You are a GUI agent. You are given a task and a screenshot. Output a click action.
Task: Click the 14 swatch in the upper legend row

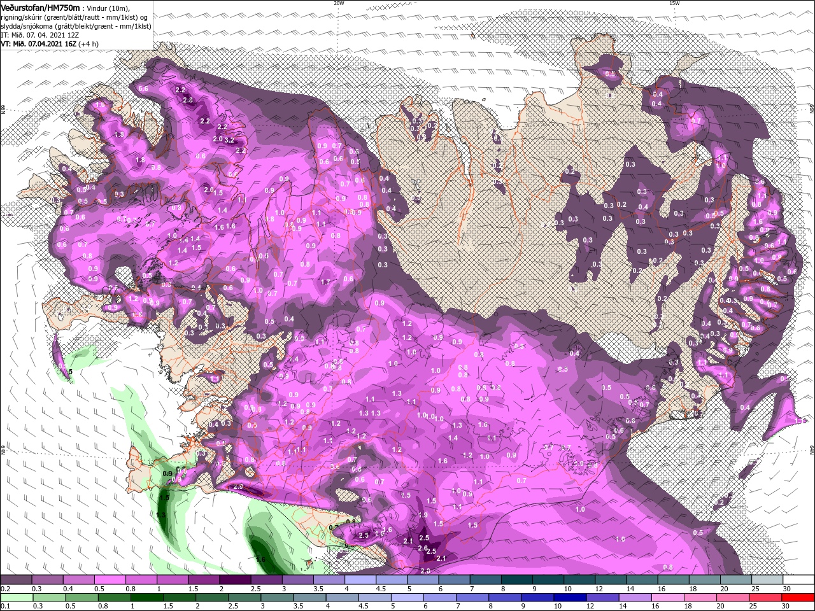coord(642,580)
